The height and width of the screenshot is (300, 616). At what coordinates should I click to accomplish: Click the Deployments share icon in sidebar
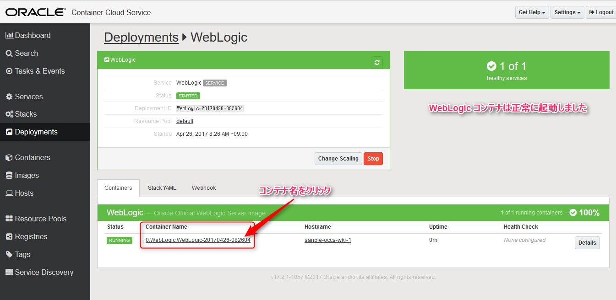tap(9, 132)
